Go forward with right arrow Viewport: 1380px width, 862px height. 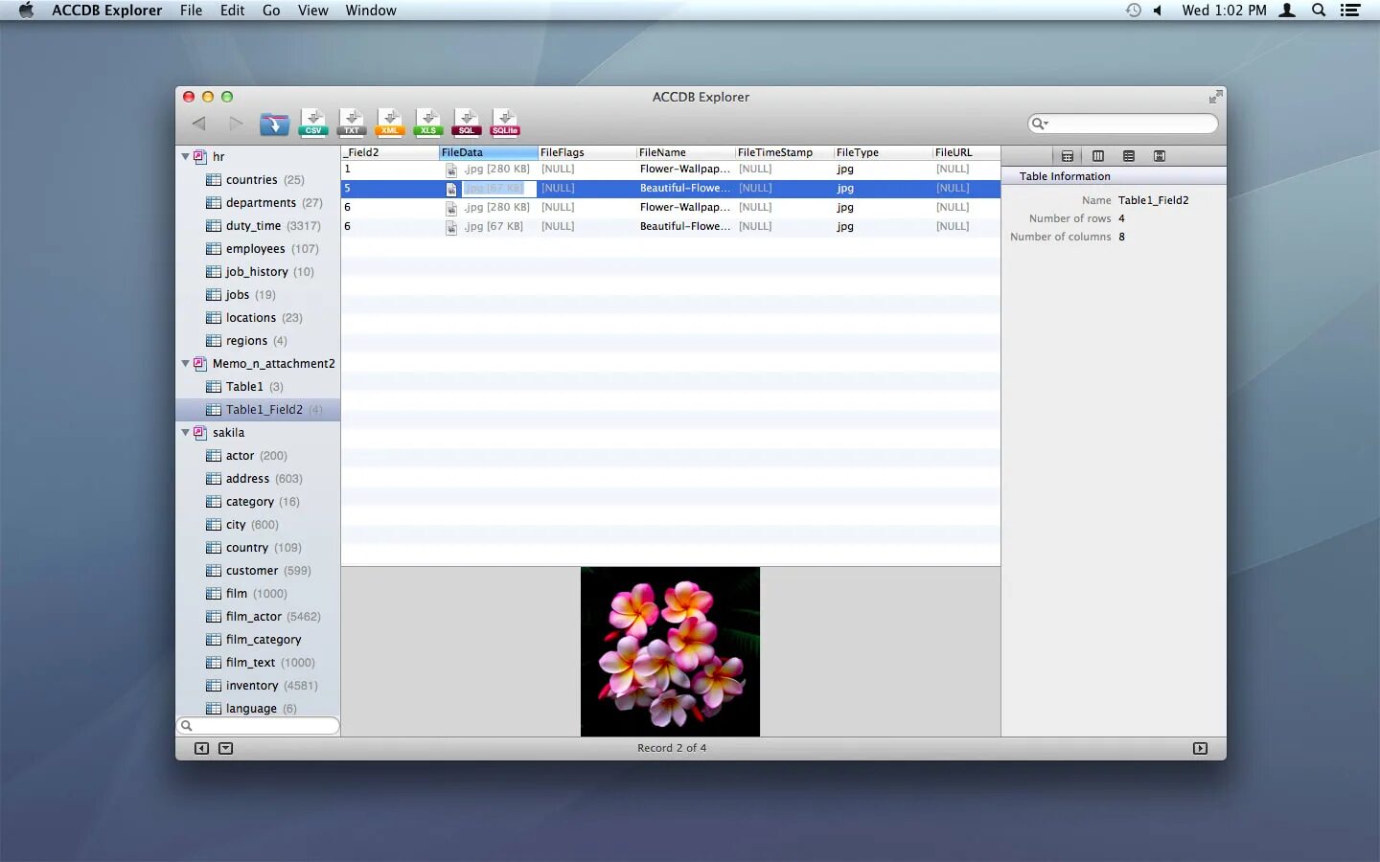(236, 123)
